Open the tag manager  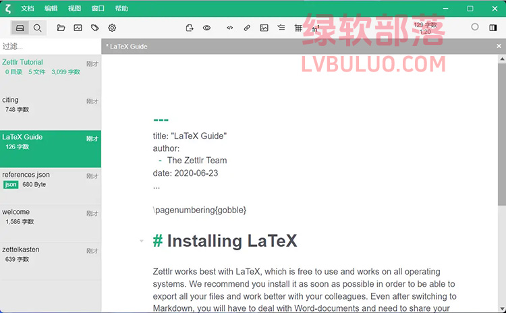tap(95, 28)
